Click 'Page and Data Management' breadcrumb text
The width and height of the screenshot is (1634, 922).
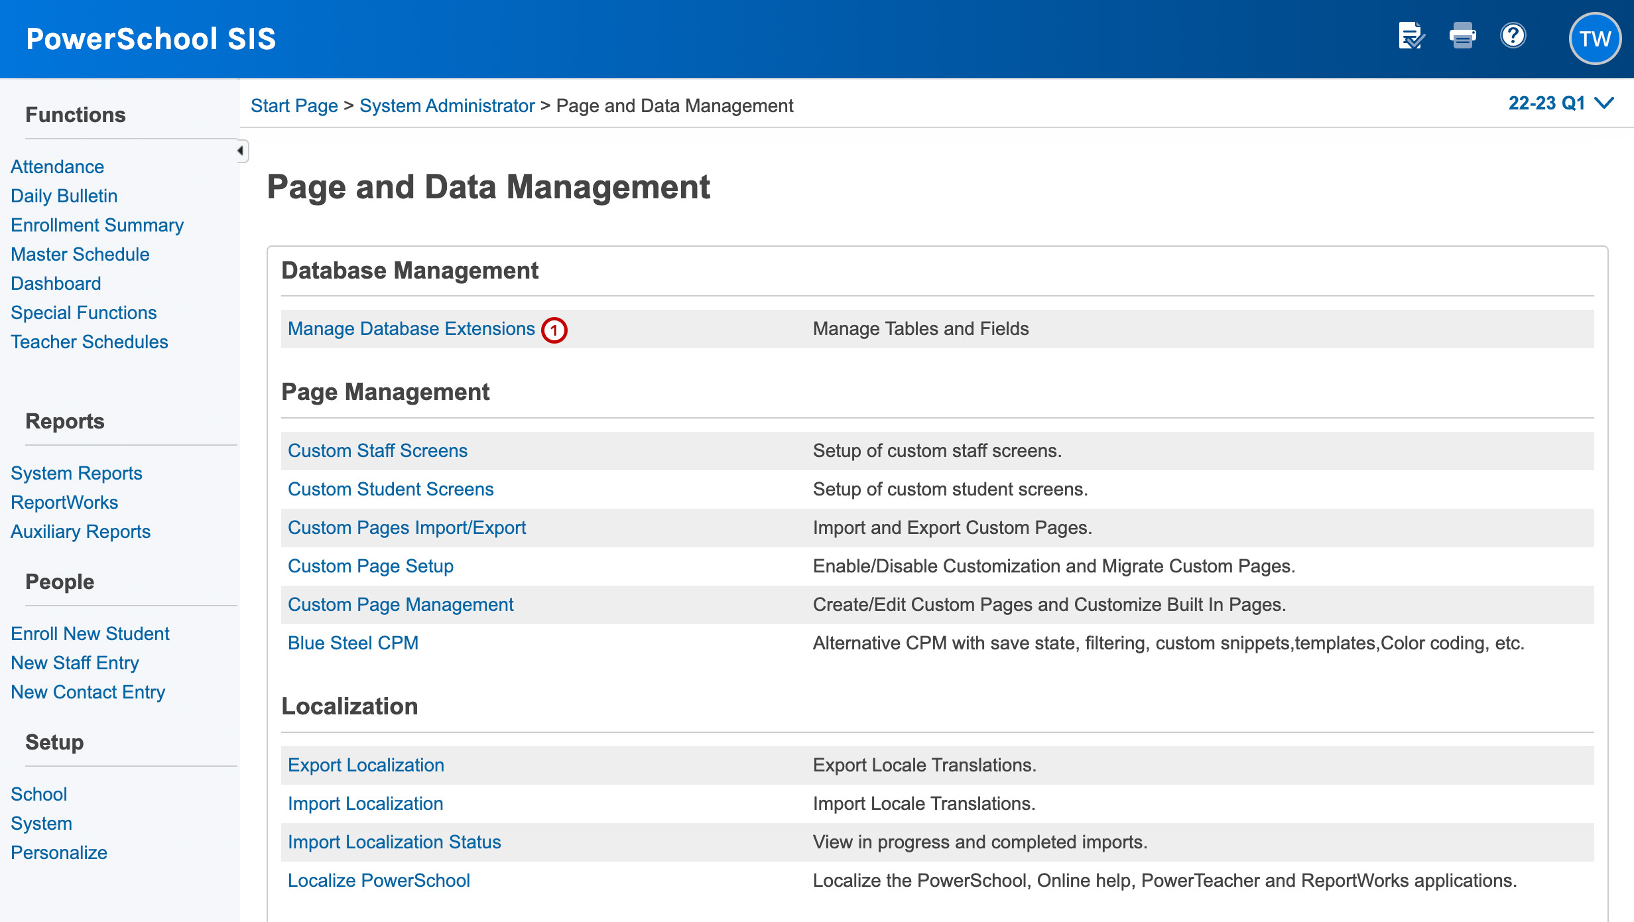tap(675, 105)
